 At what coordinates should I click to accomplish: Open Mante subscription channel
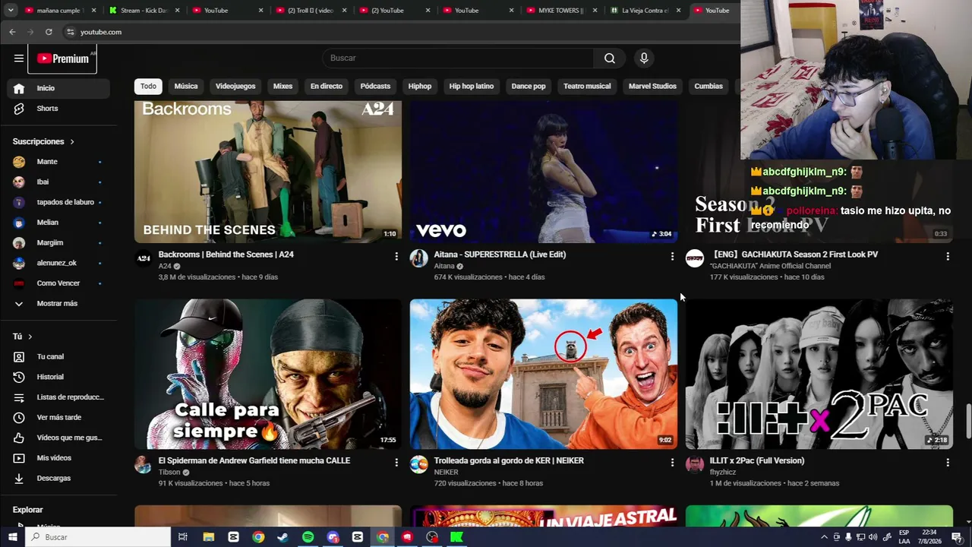pyautogui.click(x=58, y=162)
